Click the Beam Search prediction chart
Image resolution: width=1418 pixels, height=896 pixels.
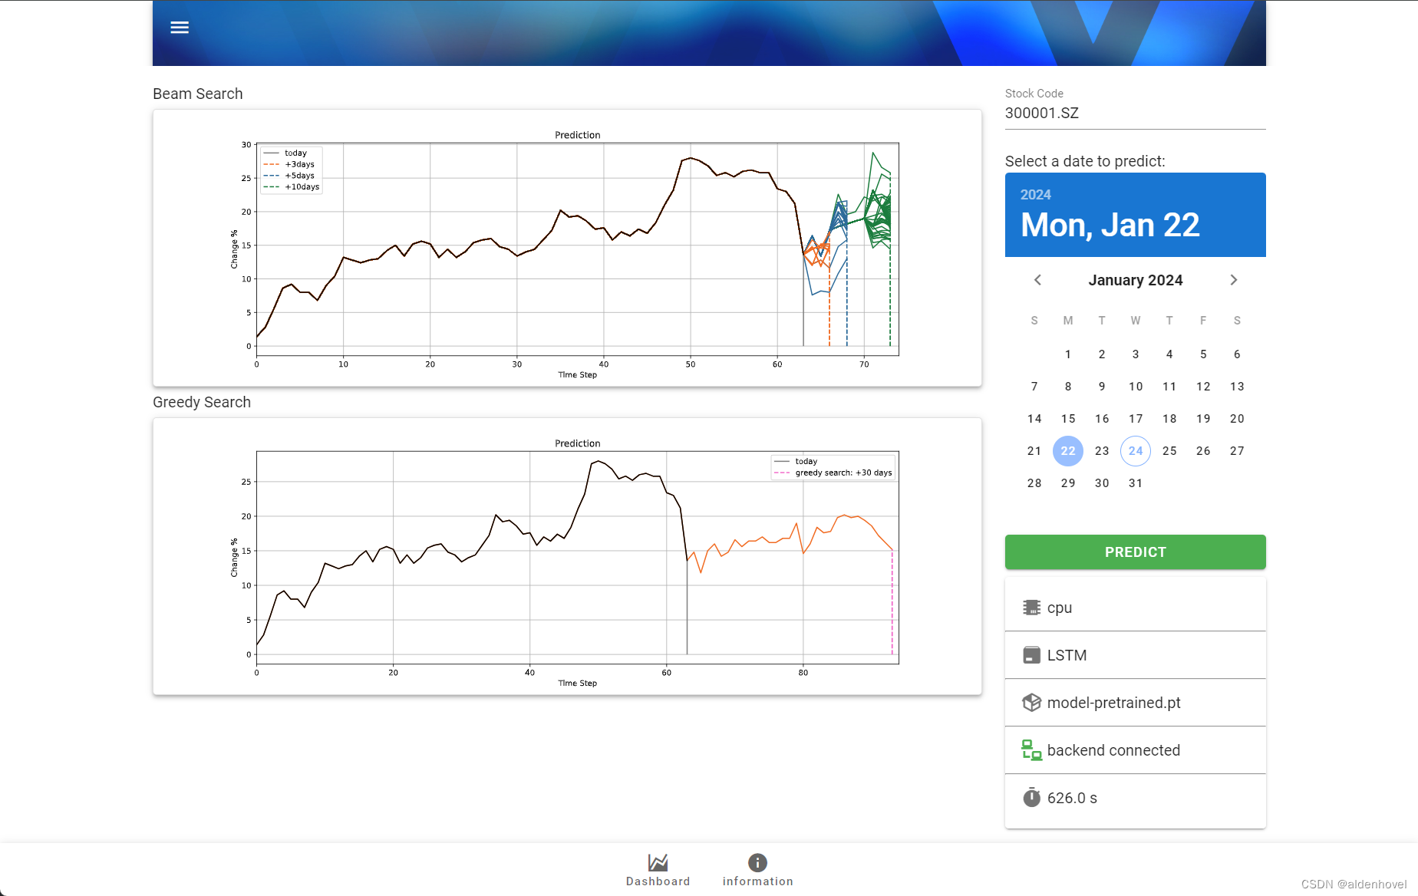tap(567, 248)
